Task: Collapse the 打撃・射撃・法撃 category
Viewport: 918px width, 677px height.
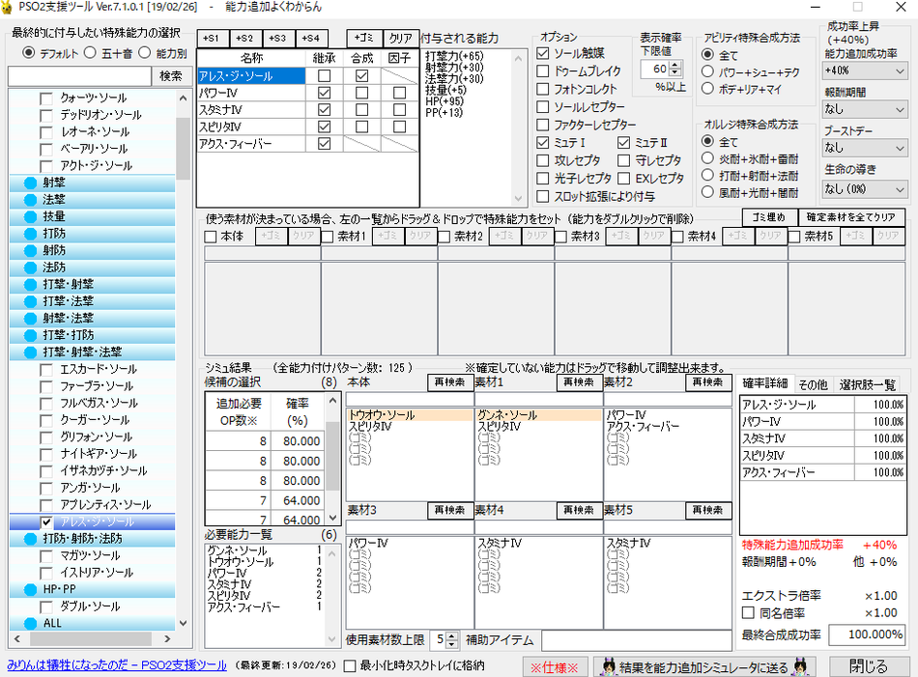Action: (x=92, y=353)
